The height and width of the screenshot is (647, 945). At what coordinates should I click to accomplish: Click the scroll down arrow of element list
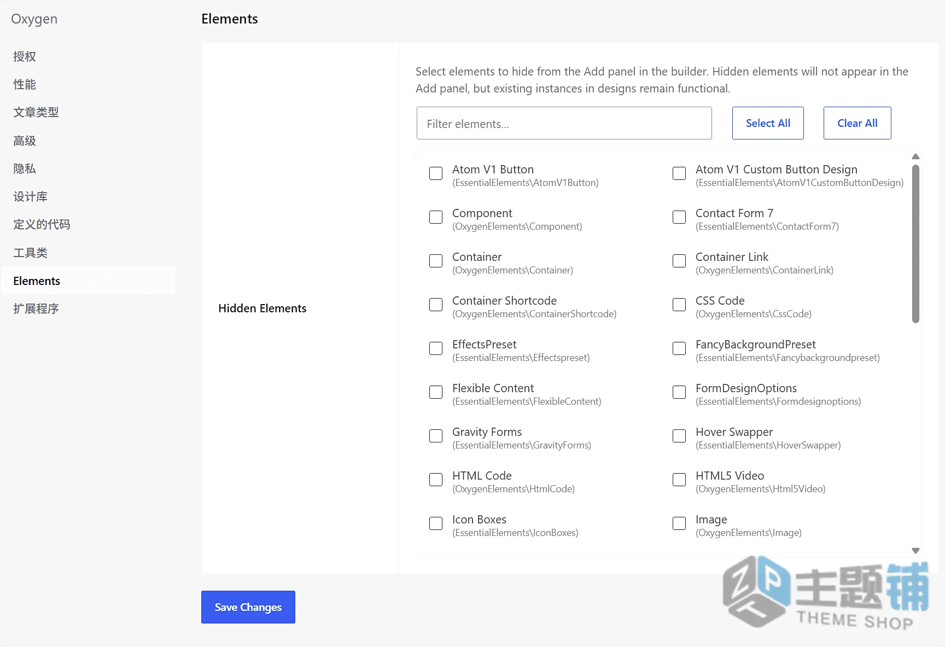915,551
